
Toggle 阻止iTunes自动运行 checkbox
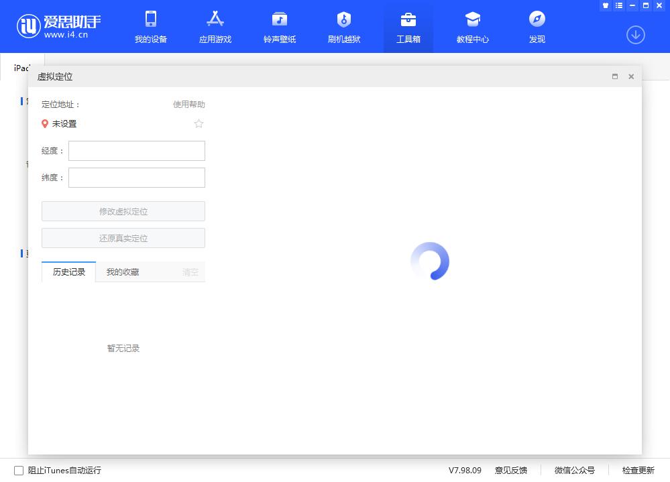pyautogui.click(x=19, y=471)
